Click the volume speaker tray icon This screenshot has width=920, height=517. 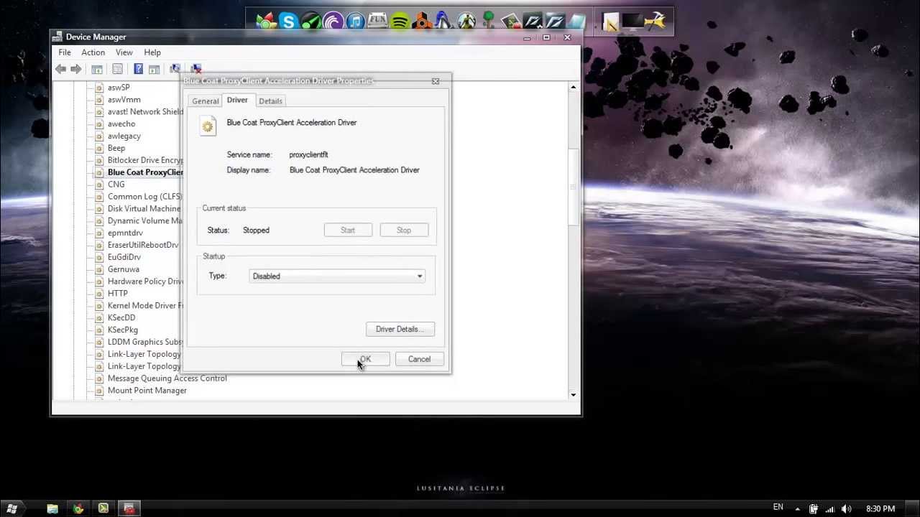pos(846,509)
